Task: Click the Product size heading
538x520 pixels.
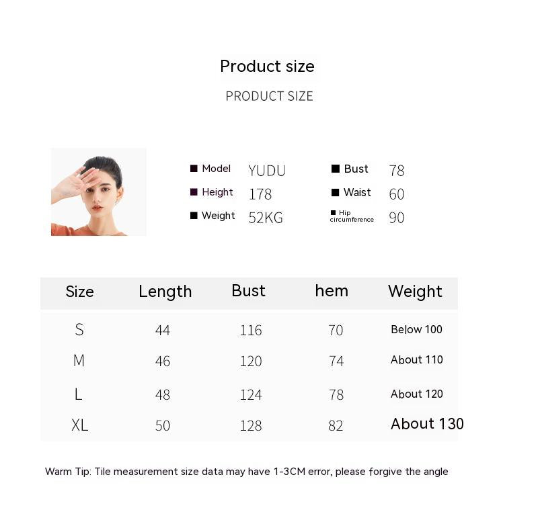Action: (267, 67)
